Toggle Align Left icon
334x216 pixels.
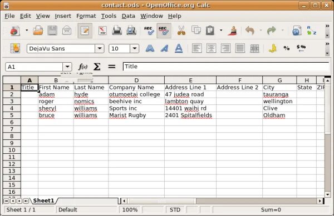197,48
